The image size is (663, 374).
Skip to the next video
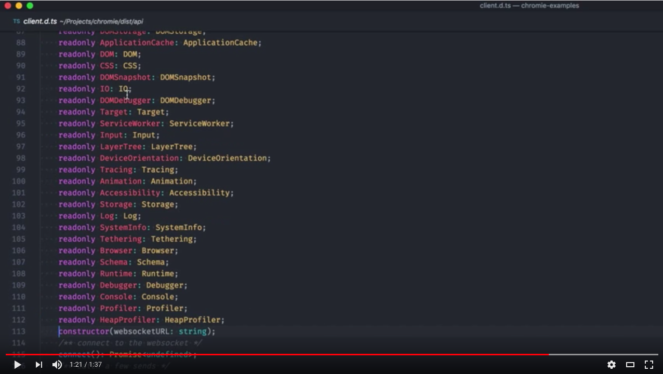coord(39,365)
